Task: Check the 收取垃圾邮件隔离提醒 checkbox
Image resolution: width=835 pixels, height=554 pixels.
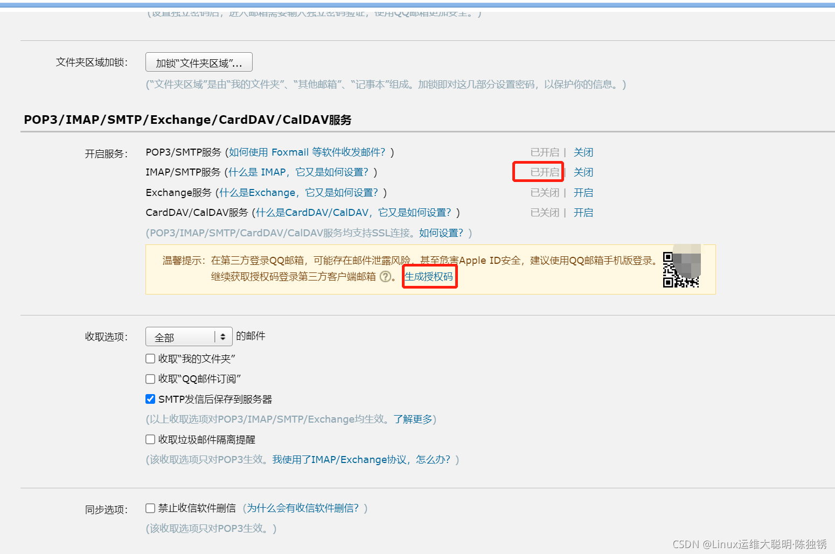Action: [x=150, y=439]
